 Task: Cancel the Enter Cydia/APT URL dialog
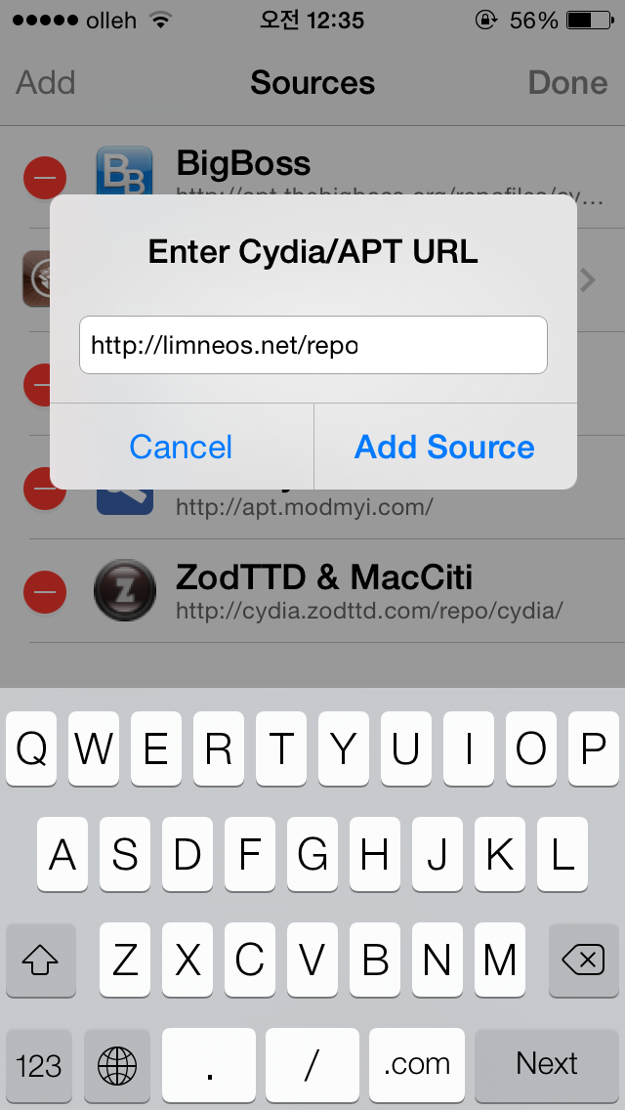point(182,447)
